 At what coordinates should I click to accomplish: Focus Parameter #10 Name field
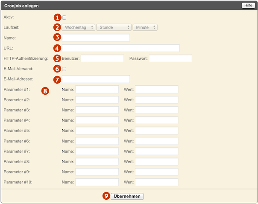97,182
